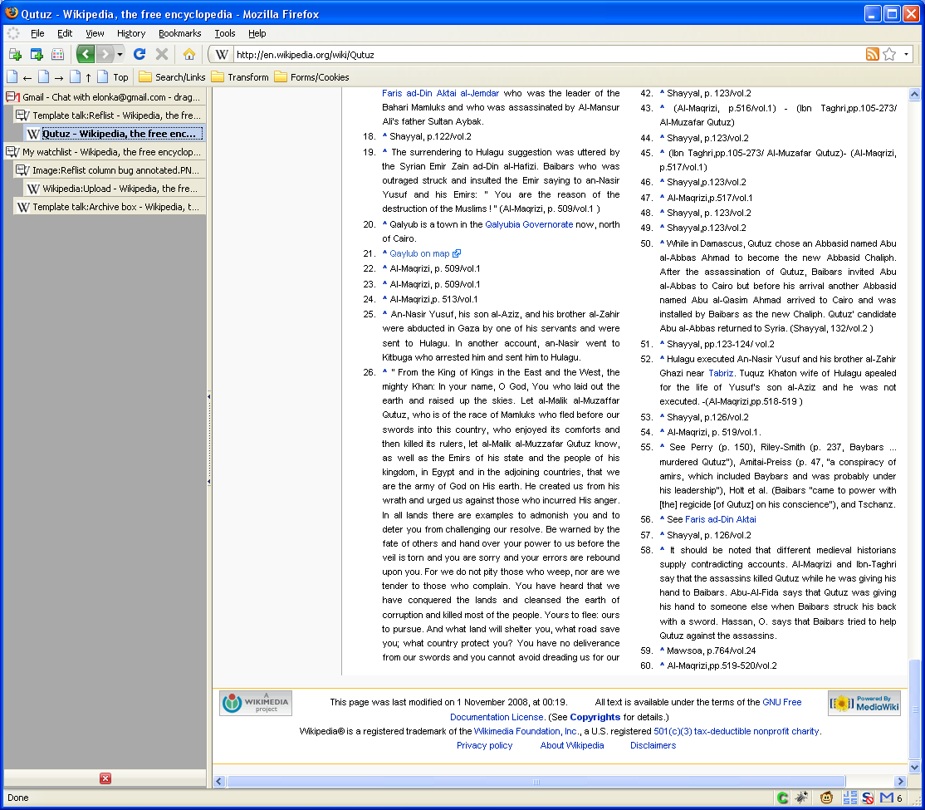925x810 pixels.
Task: Close the sidebar with red X
Action: pyautogui.click(x=105, y=778)
